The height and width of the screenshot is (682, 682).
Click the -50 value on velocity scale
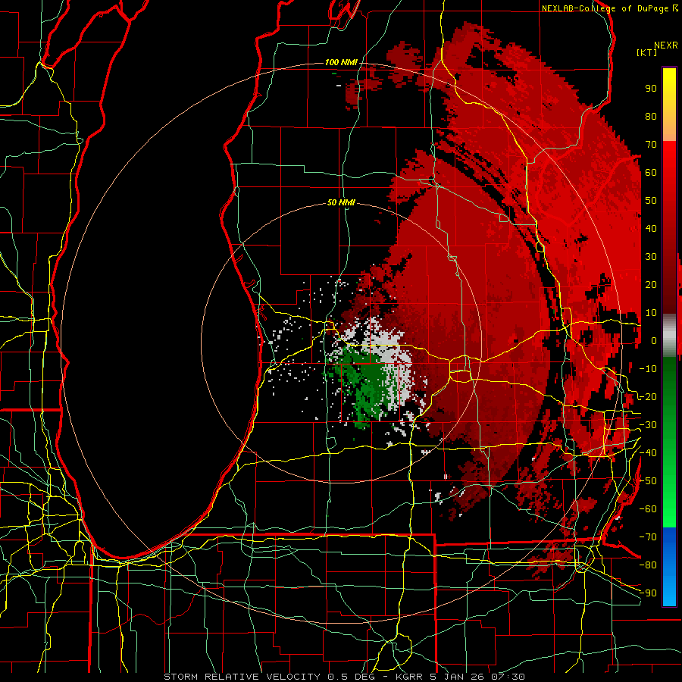pyautogui.click(x=648, y=481)
